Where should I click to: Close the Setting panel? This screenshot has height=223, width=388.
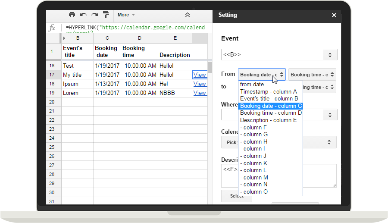(334, 15)
